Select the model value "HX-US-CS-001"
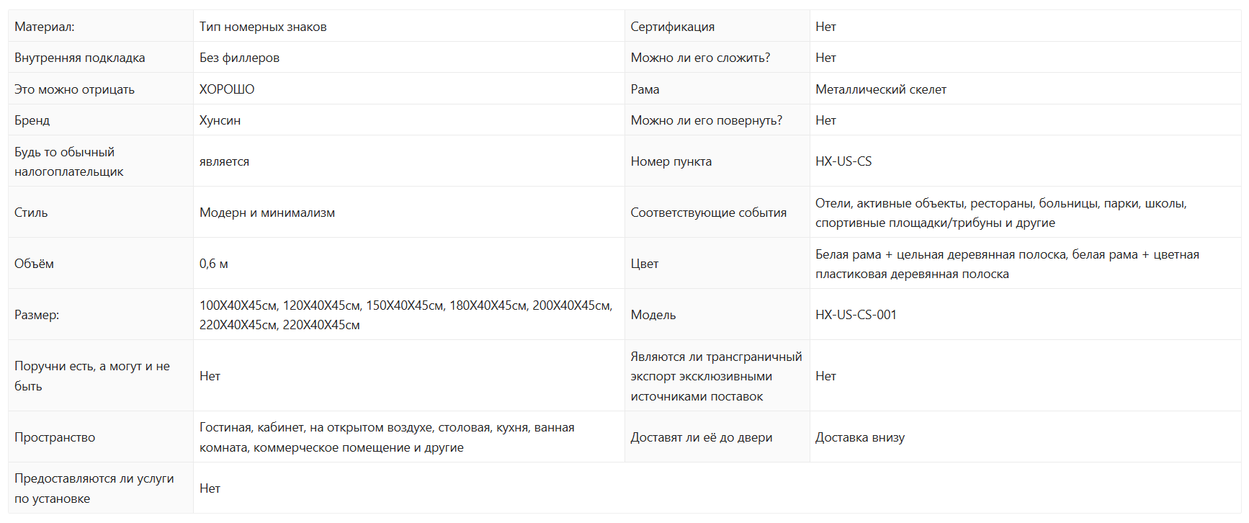This screenshot has height=523, width=1249. pyautogui.click(x=856, y=315)
